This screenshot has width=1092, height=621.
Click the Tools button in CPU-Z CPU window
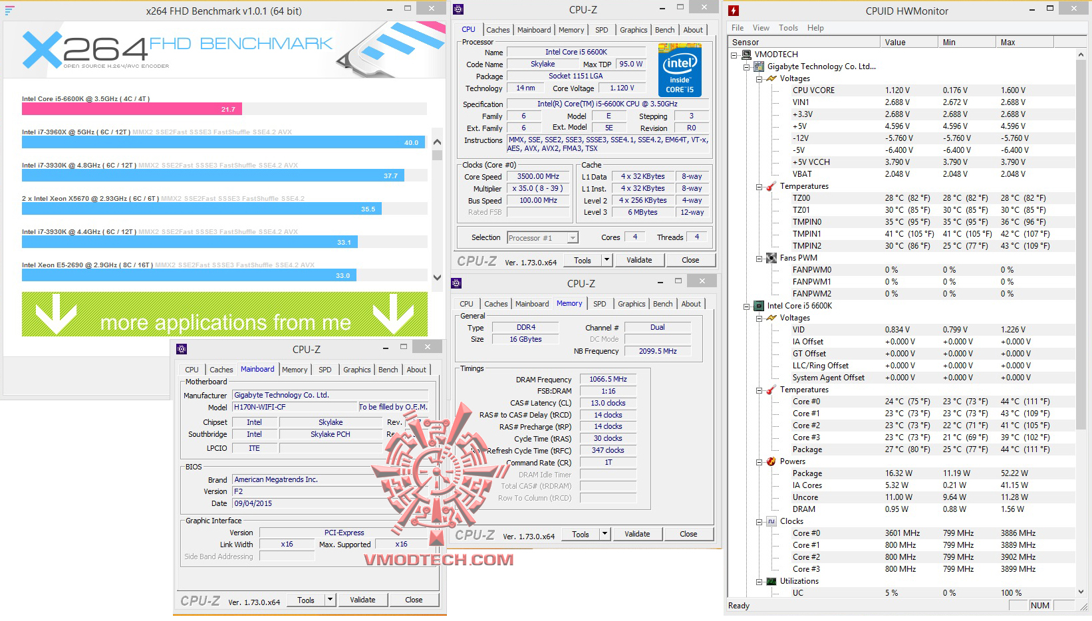pyautogui.click(x=583, y=260)
